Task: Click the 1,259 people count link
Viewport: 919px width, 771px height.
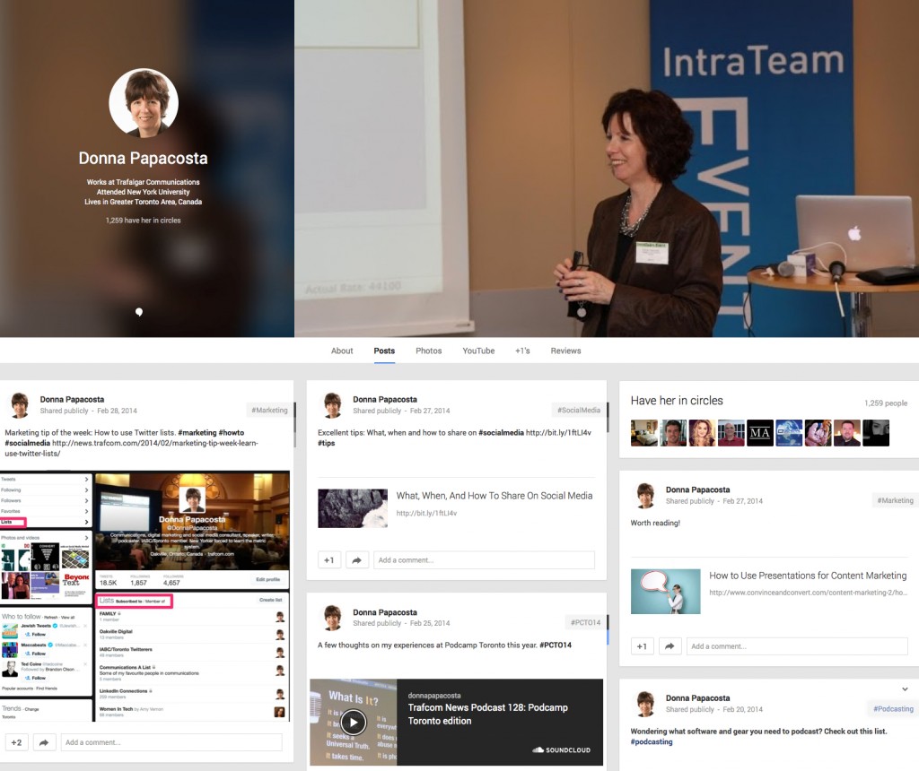Action: click(x=886, y=403)
